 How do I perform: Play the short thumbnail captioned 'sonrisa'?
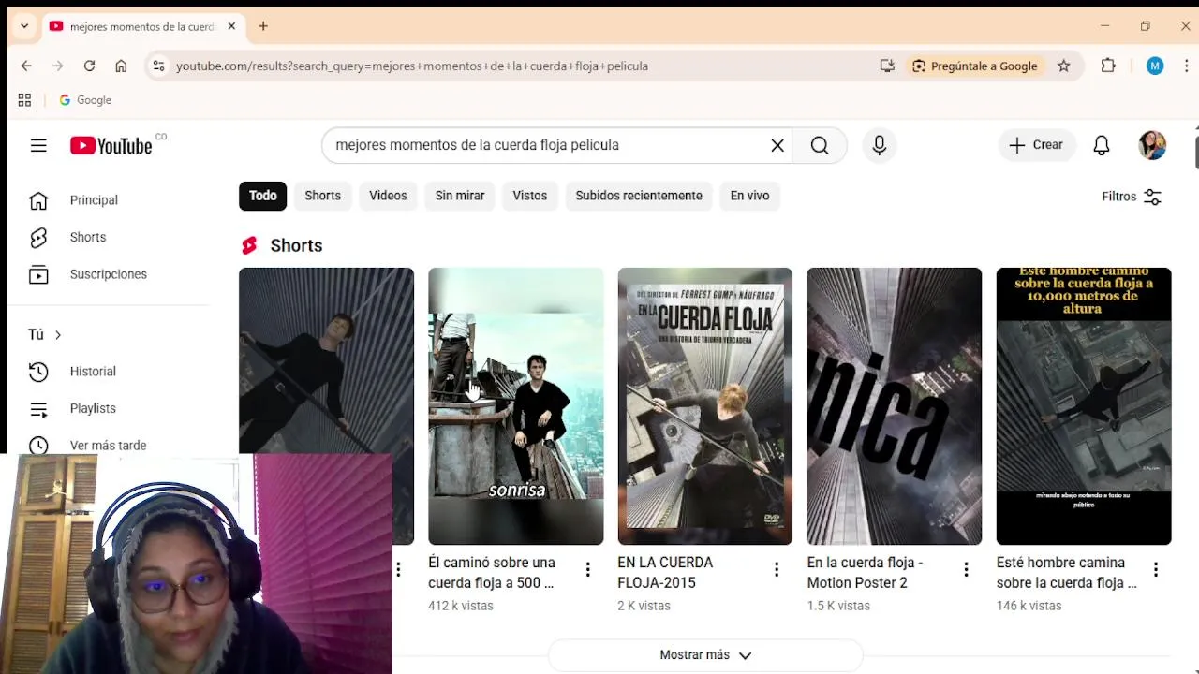pos(516,406)
